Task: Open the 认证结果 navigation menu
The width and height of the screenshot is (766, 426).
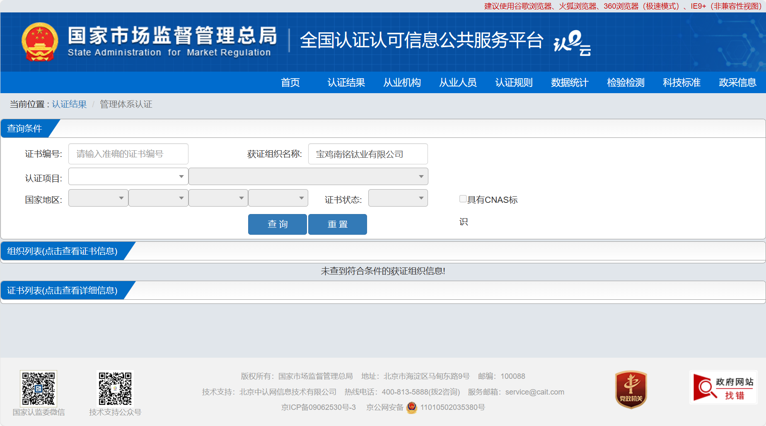Action: 346,82
